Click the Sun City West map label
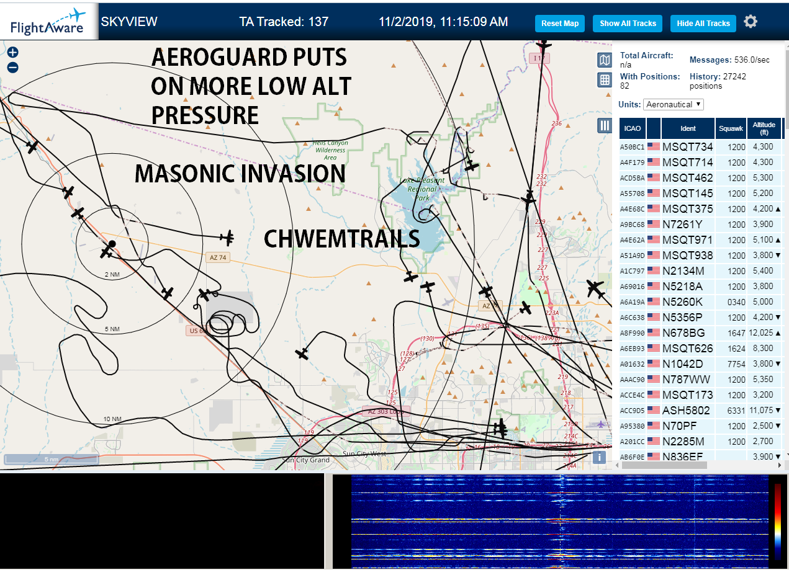Image resolution: width=789 pixels, height=570 pixels. [x=364, y=454]
